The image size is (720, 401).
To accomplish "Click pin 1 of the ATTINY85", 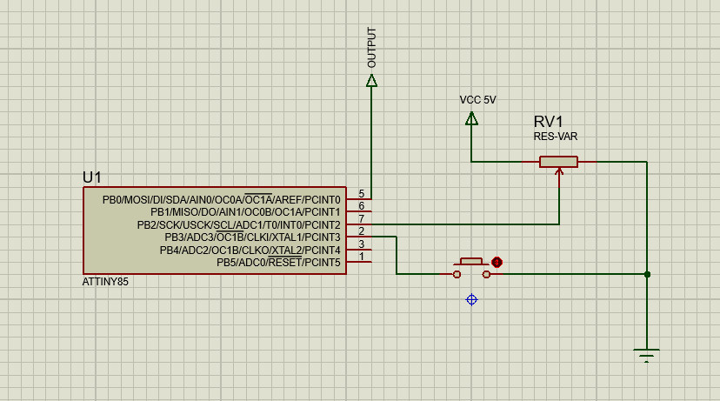I will click(x=359, y=261).
